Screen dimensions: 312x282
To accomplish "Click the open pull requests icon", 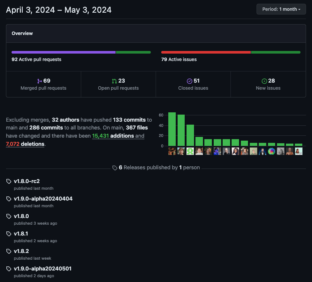I will pyautogui.click(x=114, y=81).
